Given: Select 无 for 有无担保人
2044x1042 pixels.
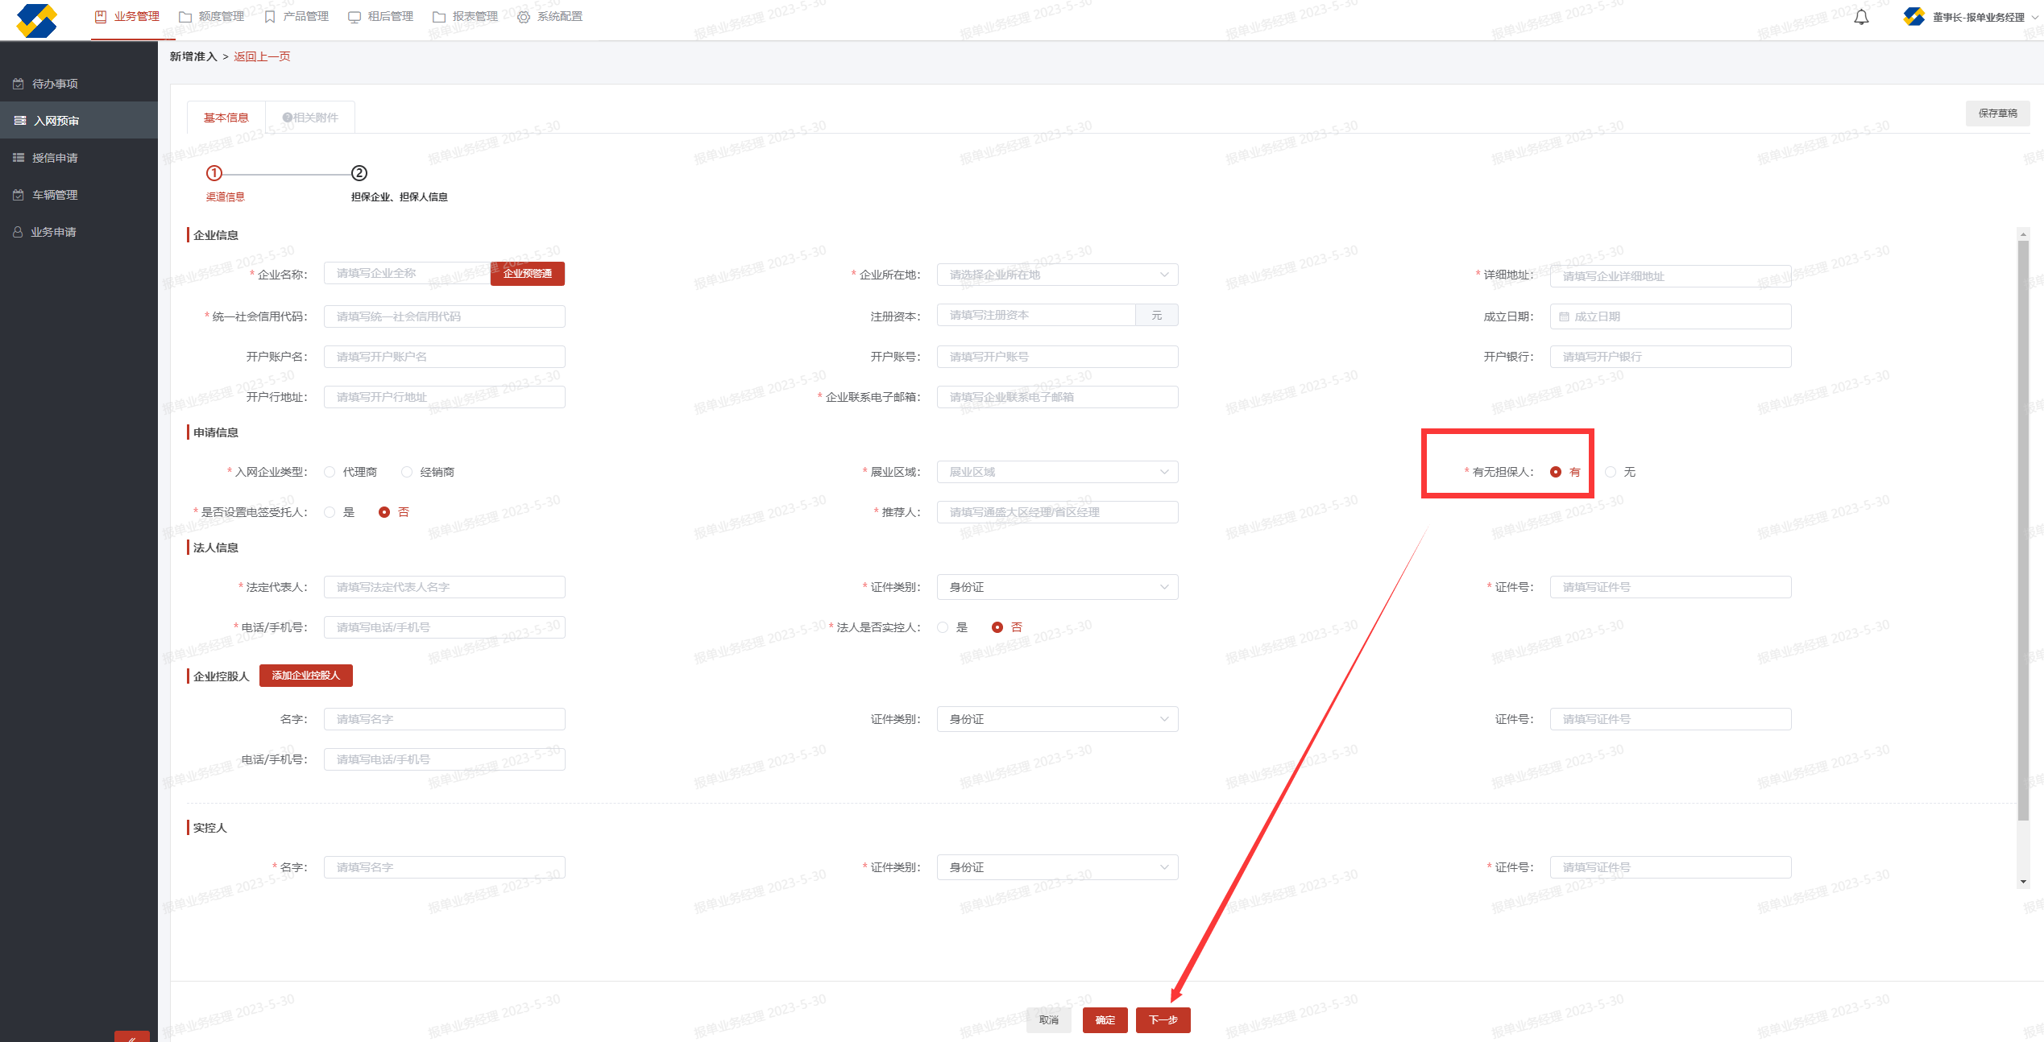Looking at the screenshot, I should pos(1611,472).
